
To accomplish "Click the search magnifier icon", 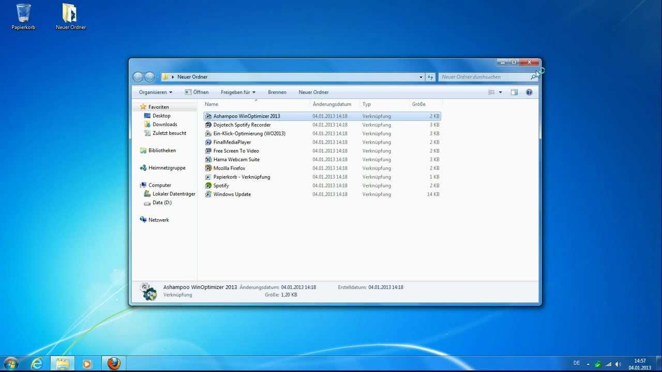I will (533, 77).
